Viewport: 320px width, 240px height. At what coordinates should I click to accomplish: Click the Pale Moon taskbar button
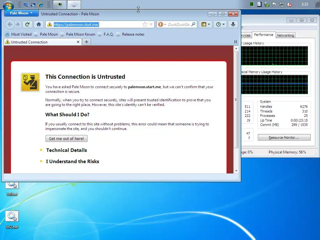[x=74, y=4]
